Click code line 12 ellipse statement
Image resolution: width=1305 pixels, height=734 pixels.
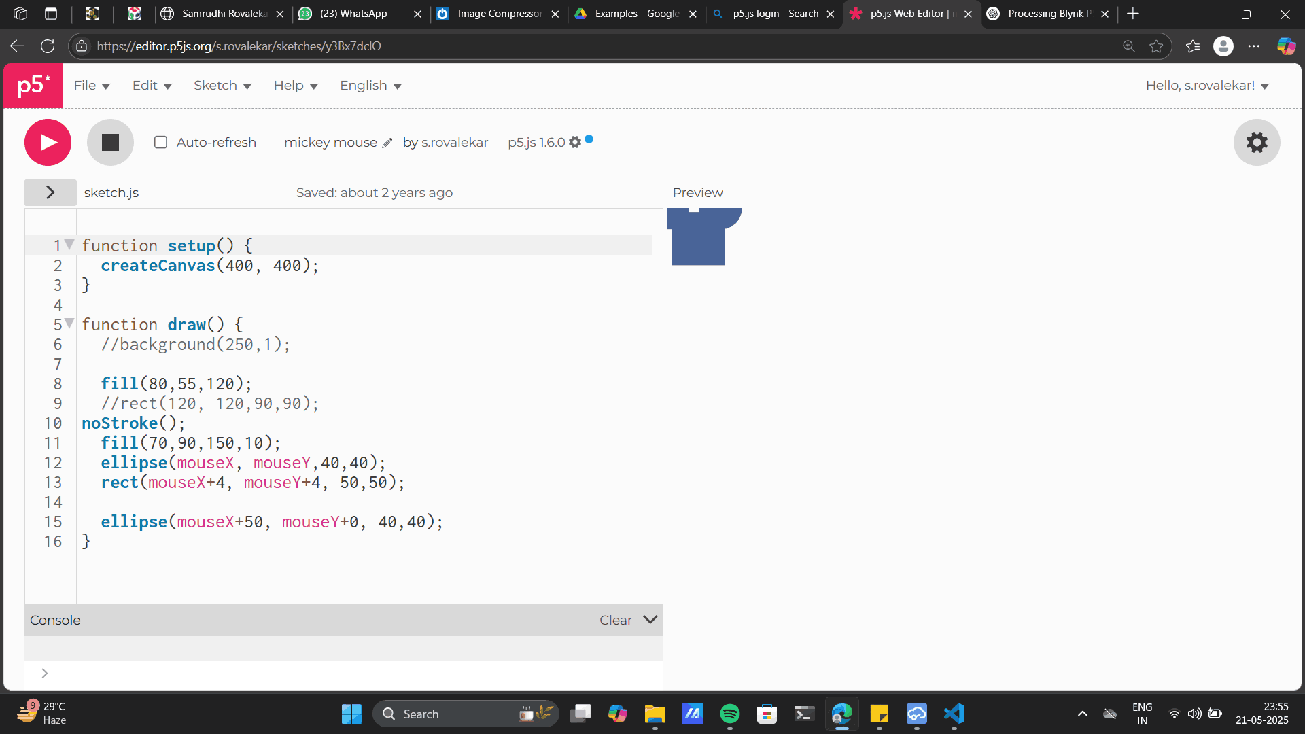pyautogui.click(x=243, y=463)
